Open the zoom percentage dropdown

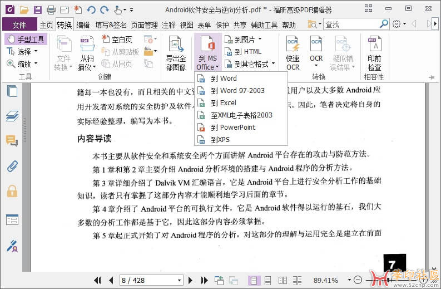[349, 280]
